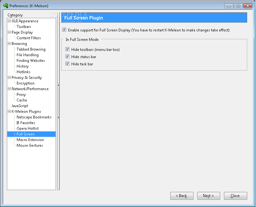Image resolution: width=256 pixels, height=207 pixels.
Task: Open History preferences
Action: pos(23,66)
